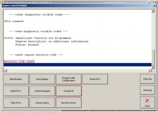Open Data Display
The image size is (158, 113).
pyautogui.click(x=42, y=79)
